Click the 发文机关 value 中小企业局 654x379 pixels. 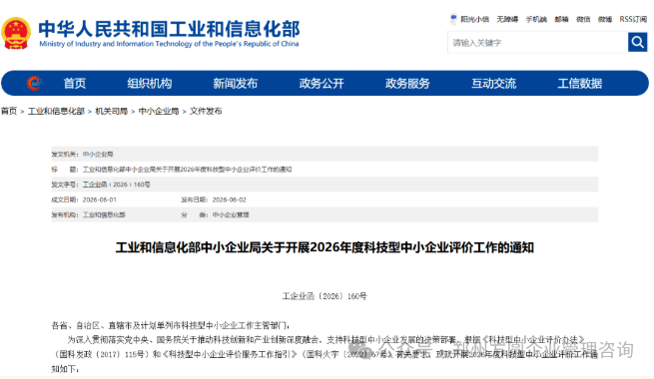98,155
